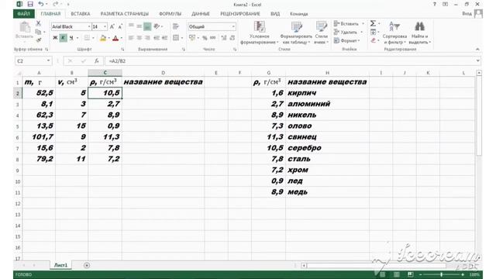Screen dimensions: 496x279
Task: Toggle bottom vertical alignment button
Action: point(147,26)
